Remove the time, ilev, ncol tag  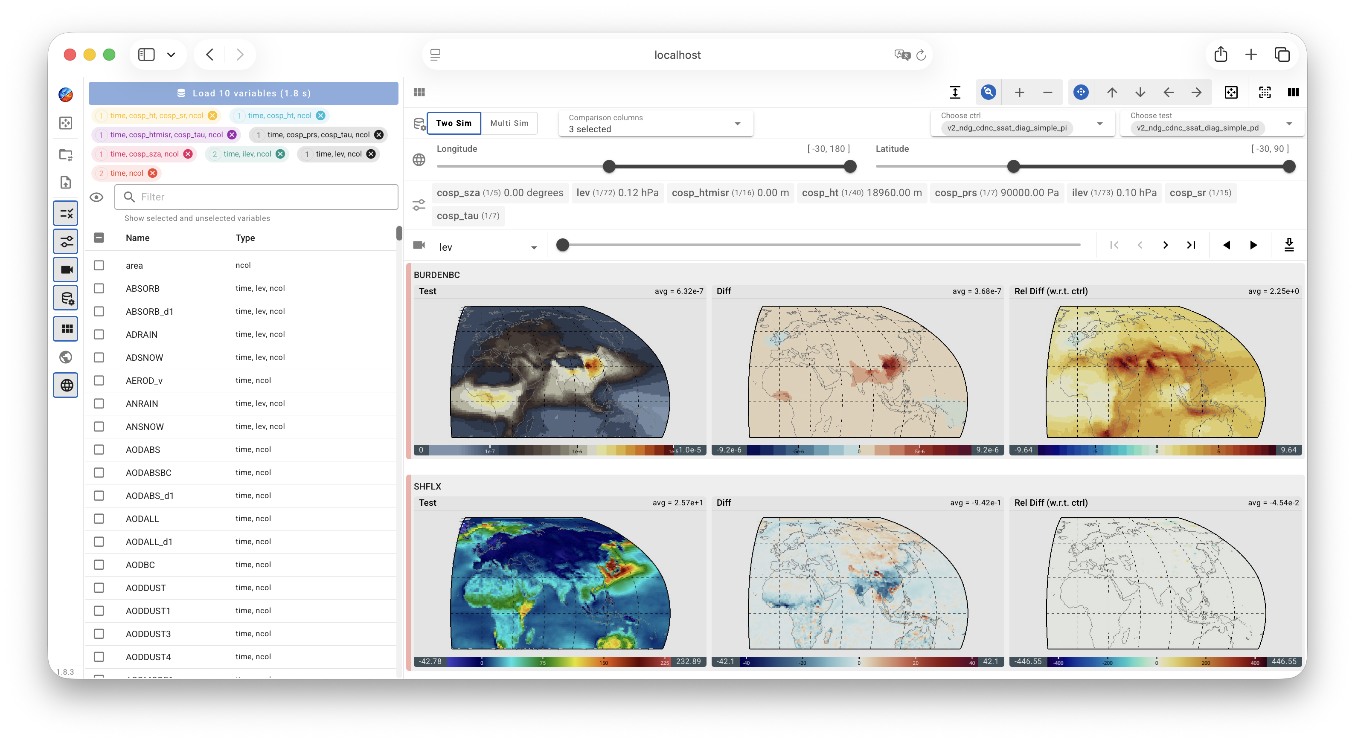tap(280, 154)
